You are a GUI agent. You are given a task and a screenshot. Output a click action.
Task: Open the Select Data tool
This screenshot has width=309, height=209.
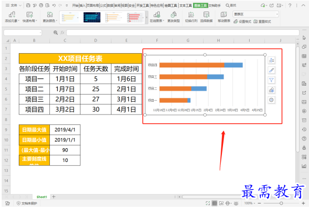pos(206,17)
